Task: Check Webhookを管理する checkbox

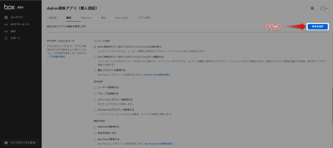Action: click(x=95, y=127)
